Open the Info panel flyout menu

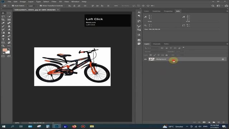pos(227,11)
